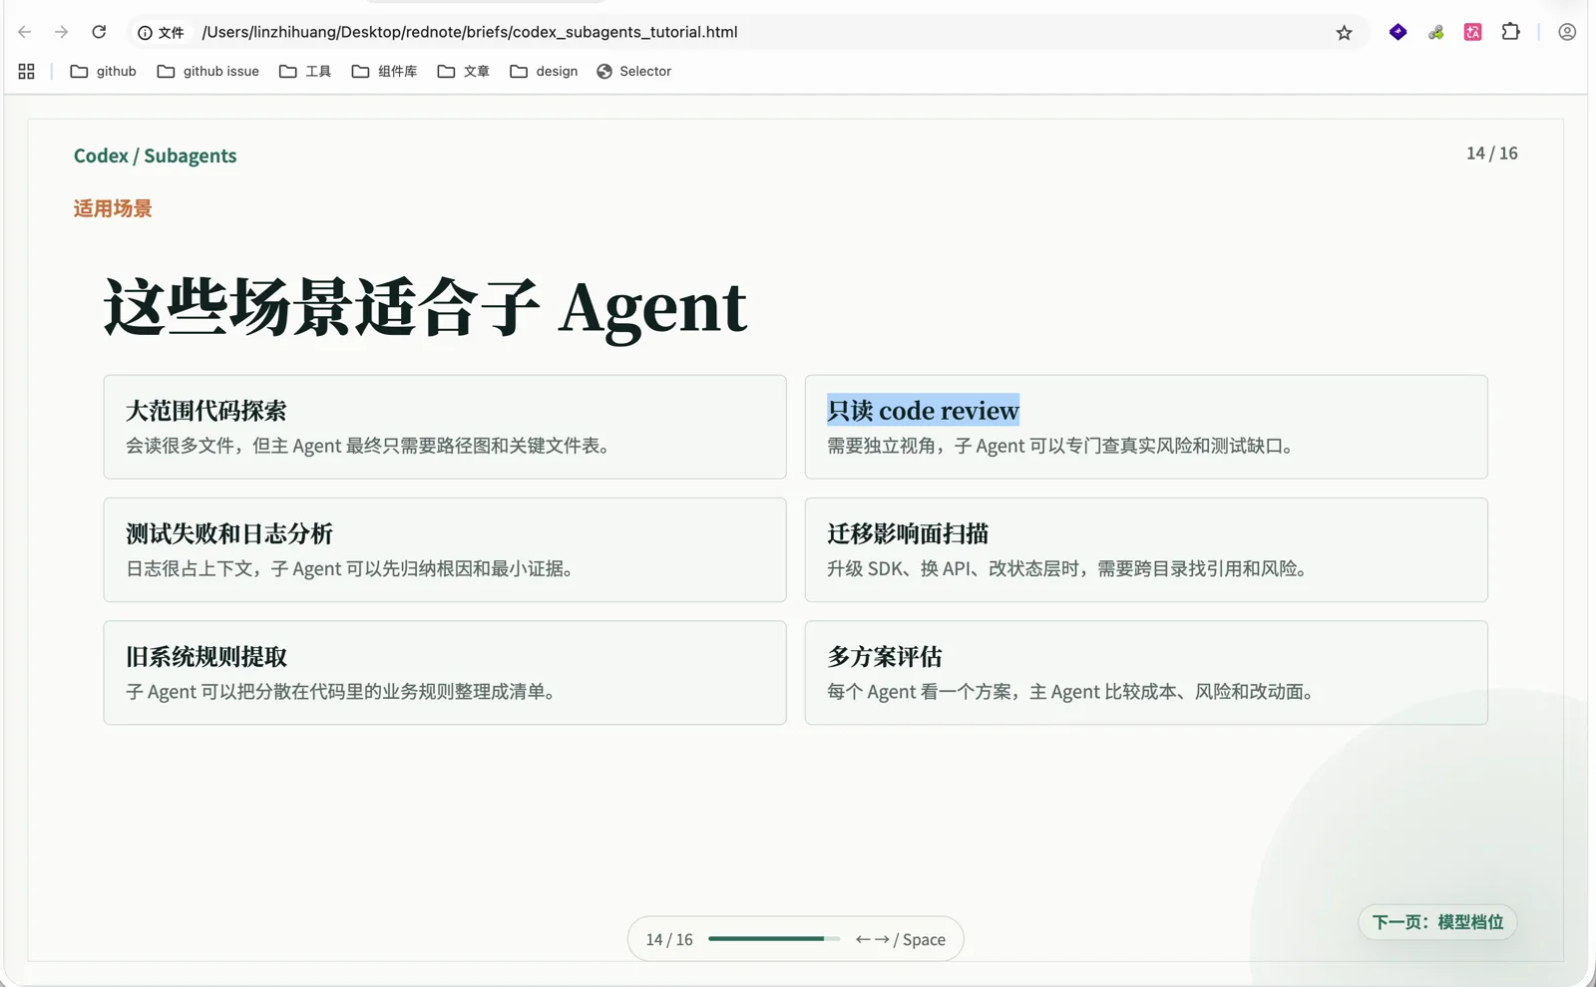Open site info icon beside 文件 label
This screenshot has width=1596, height=987.
(x=146, y=33)
